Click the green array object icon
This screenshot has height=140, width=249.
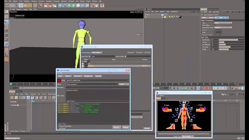(74, 5)
